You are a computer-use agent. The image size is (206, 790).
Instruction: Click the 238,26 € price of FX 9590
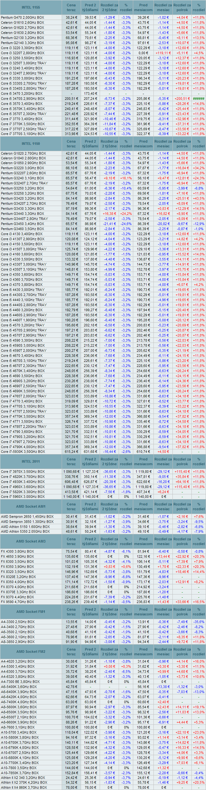point(71,602)
